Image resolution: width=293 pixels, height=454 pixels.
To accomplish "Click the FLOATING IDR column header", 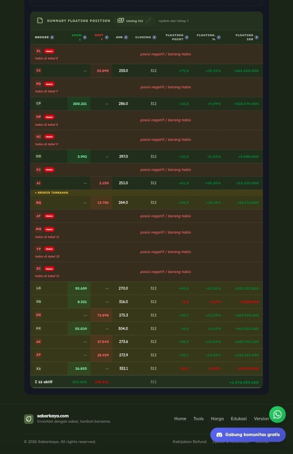I will 244,37.
